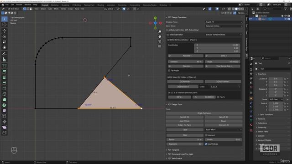Click the zoom magnifier viewport icon
Viewport: 292px width, 164px height.
pyautogui.click(x=160, y=31)
